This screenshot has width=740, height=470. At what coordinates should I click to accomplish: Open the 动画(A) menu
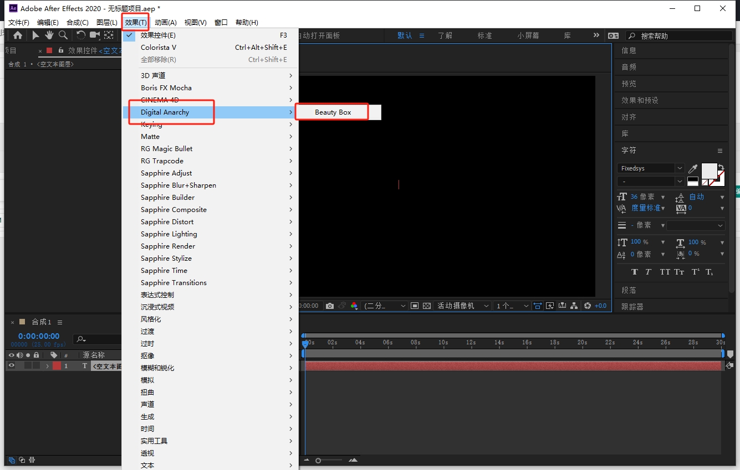click(166, 23)
